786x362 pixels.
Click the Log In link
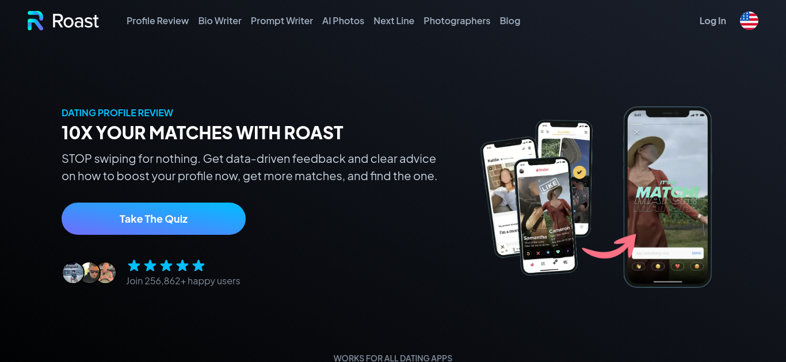(712, 21)
